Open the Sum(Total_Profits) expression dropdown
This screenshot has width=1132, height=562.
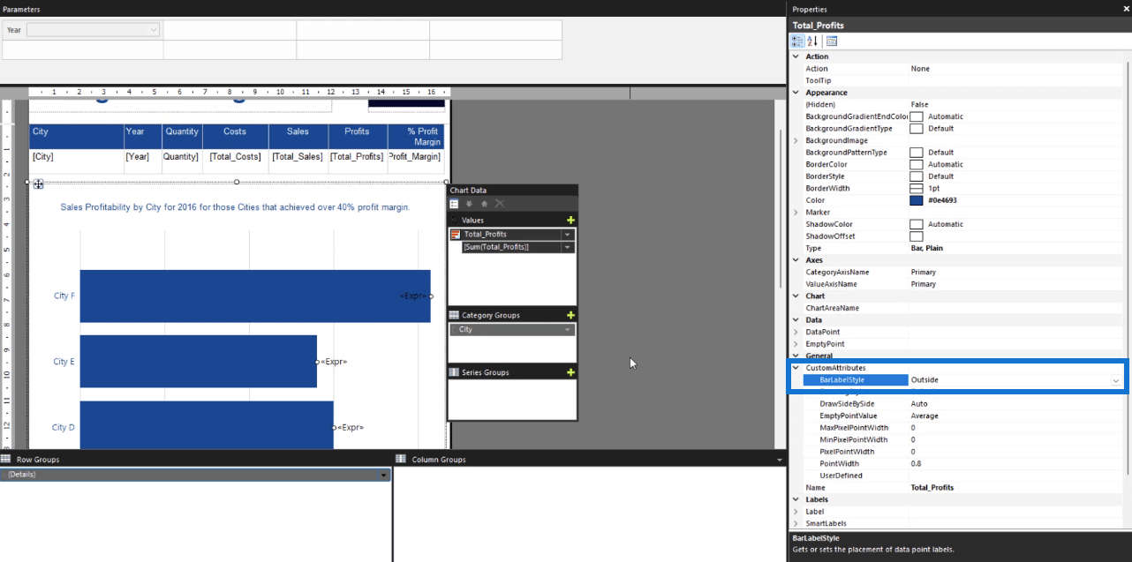point(568,247)
